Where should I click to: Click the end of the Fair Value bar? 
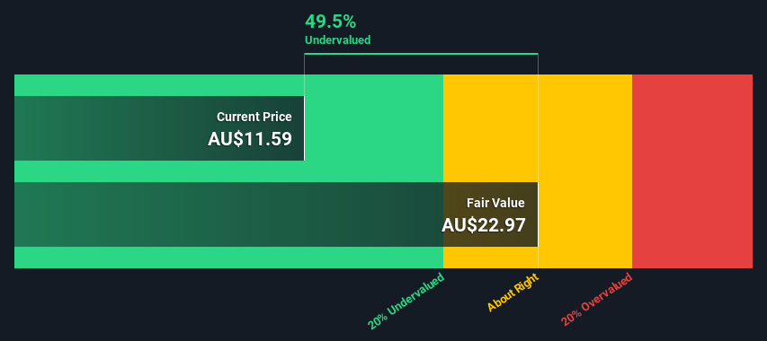point(538,214)
